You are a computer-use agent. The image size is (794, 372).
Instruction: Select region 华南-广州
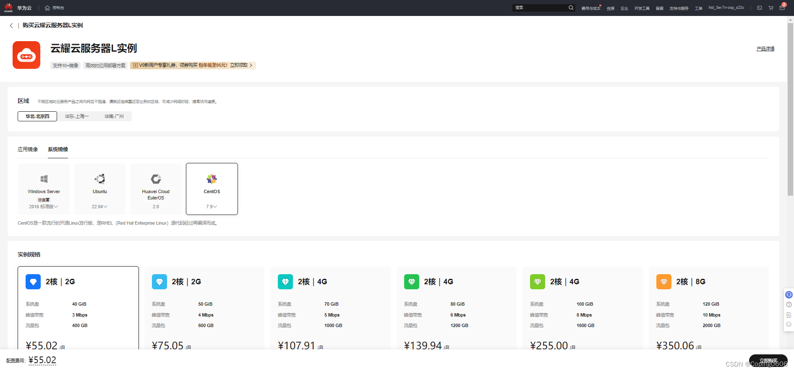pos(114,116)
